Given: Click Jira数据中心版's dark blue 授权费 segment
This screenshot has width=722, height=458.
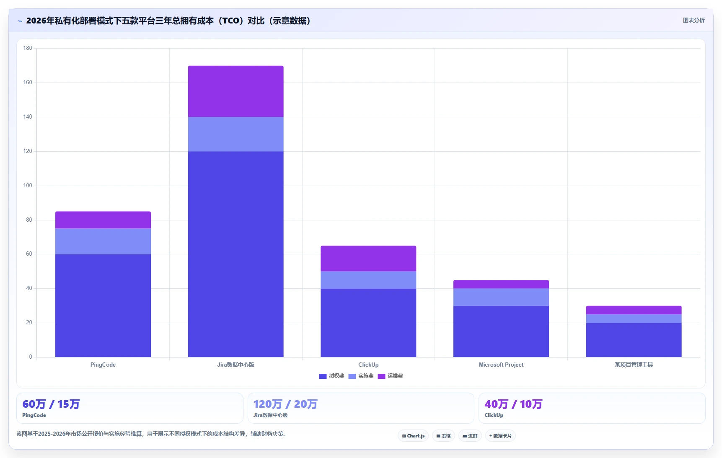Looking at the screenshot, I should pos(236,254).
